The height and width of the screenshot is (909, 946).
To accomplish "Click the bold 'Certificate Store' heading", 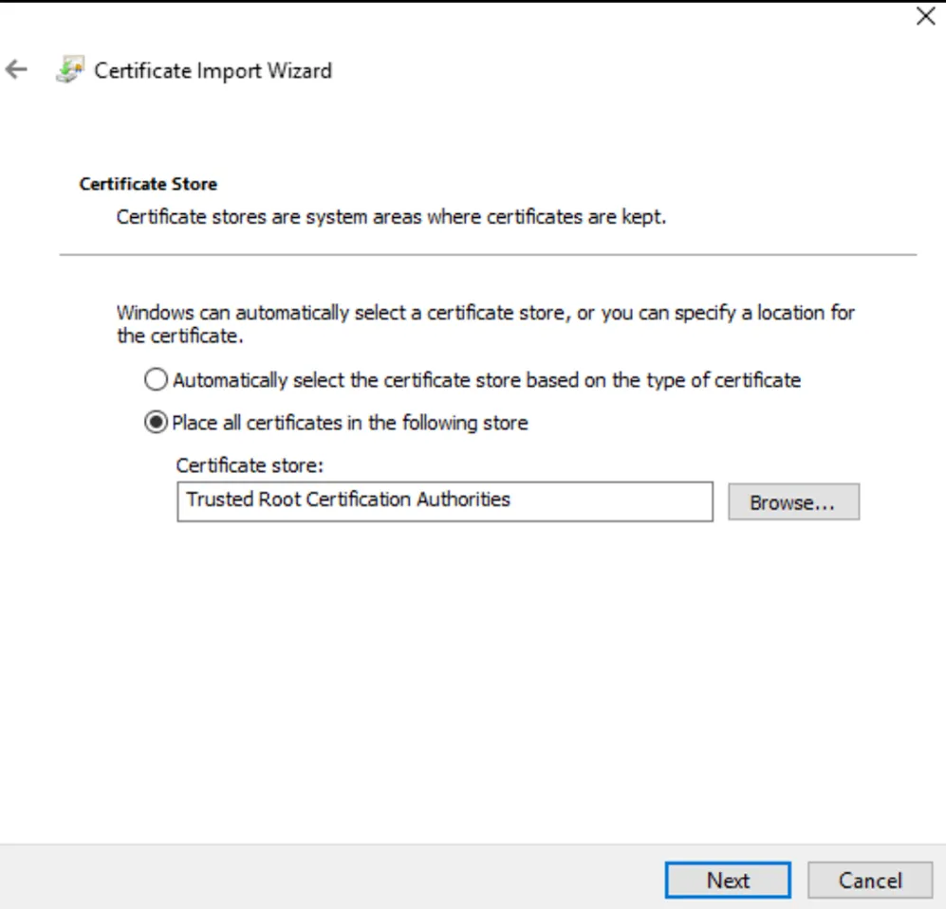I will (x=148, y=184).
